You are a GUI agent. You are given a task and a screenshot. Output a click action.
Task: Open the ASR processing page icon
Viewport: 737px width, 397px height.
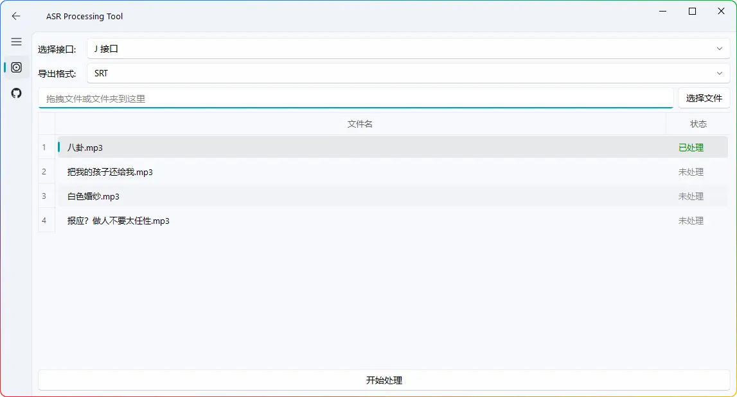16,67
